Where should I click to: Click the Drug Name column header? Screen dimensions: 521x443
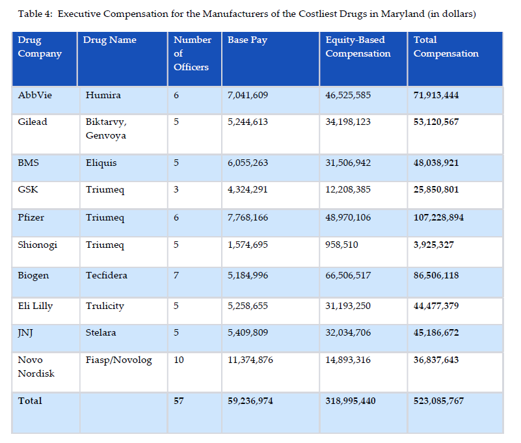[109, 40]
